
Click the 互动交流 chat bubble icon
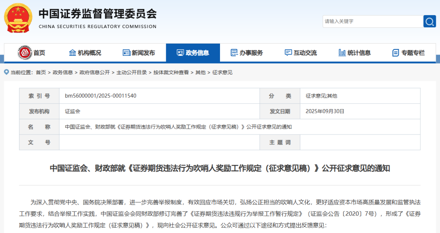(288, 53)
